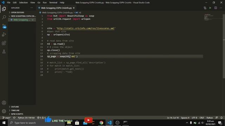Show hidden system tray icons
The image size is (225, 126).
tap(187, 123)
